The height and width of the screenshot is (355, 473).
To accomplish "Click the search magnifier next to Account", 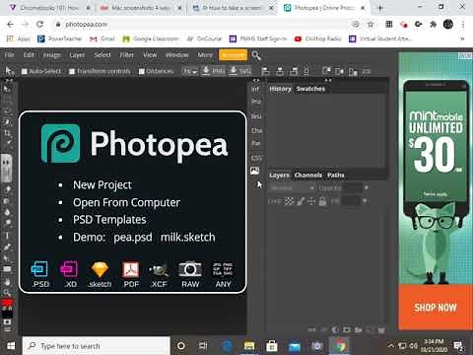I will point(256,55).
